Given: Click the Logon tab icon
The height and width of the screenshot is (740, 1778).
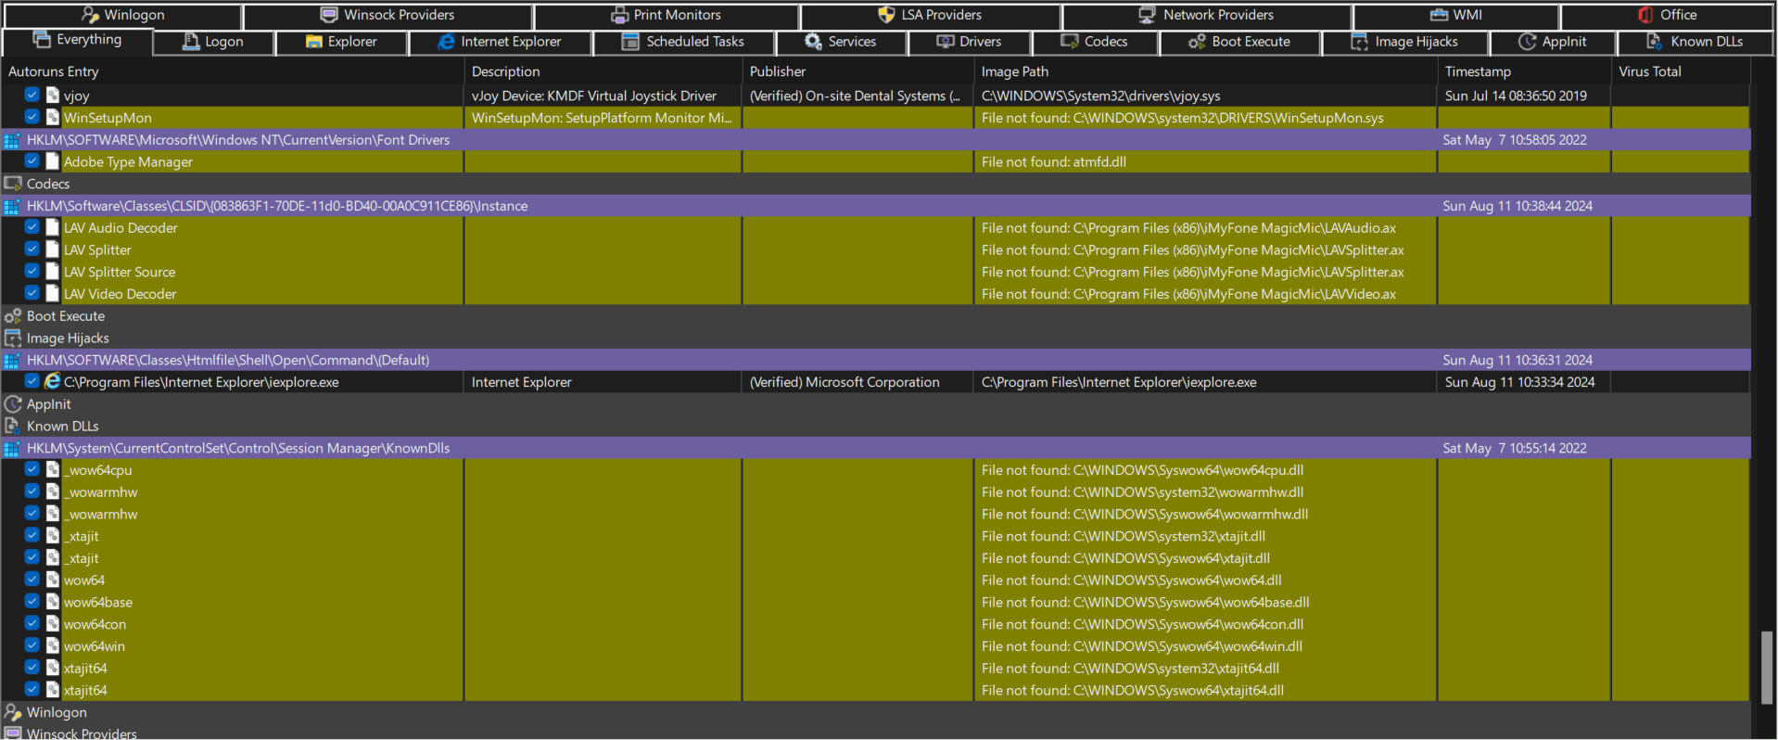Looking at the screenshot, I should 191,42.
